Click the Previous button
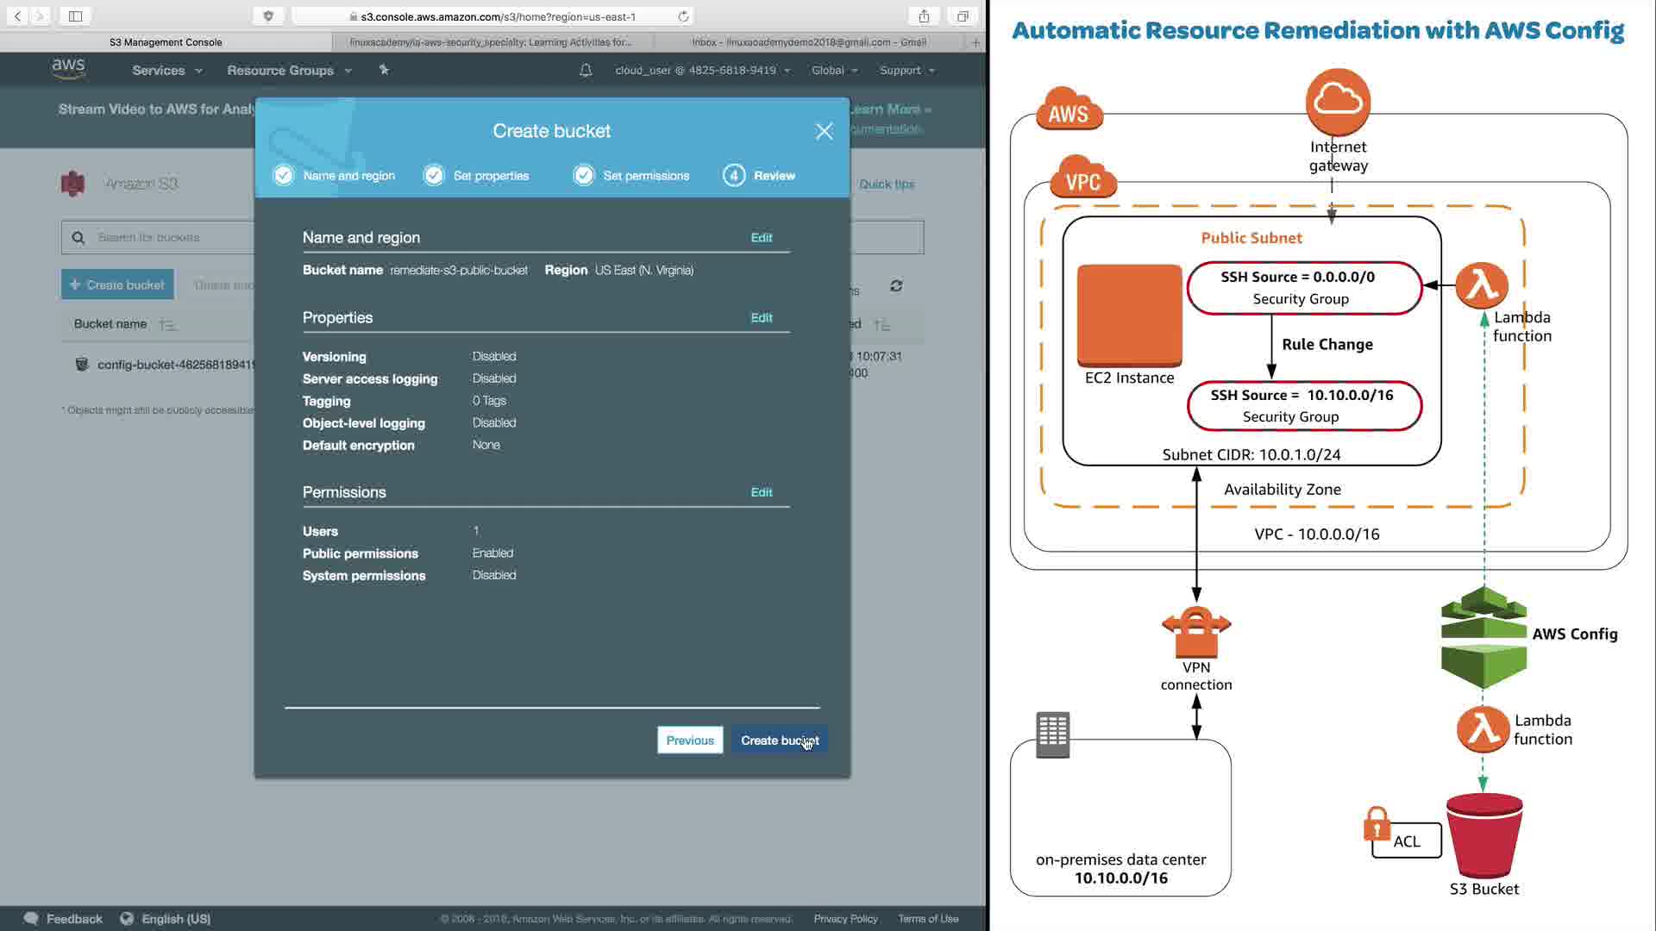The height and width of the screenshot is (931, 1656). (x=689, y=740)
